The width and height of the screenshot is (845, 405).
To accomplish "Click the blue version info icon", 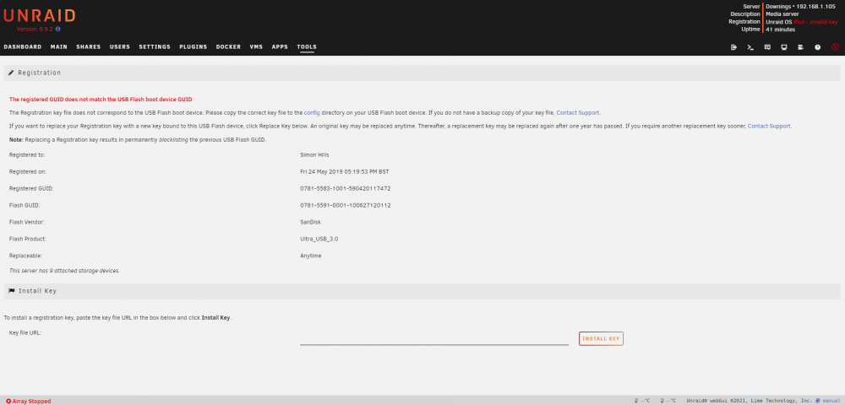I will point(58,29).
